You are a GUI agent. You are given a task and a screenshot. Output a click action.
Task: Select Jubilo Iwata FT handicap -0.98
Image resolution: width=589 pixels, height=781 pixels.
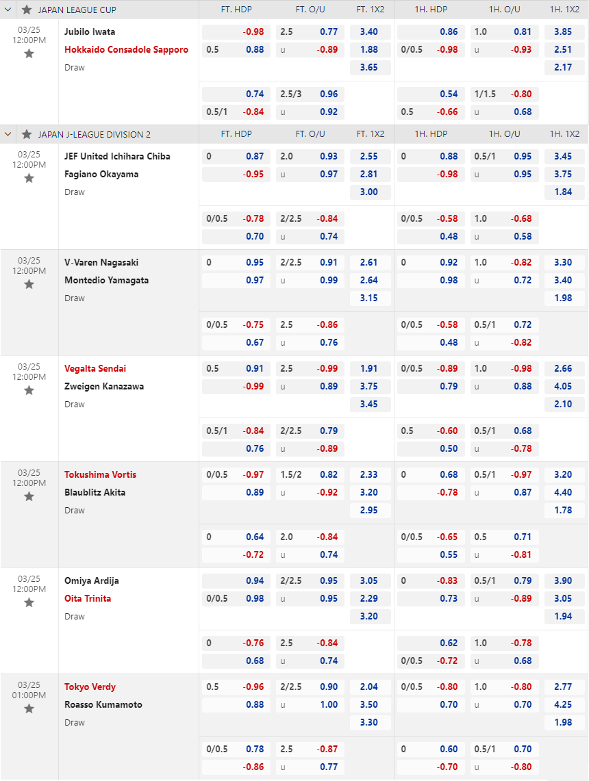click(236, 31)
